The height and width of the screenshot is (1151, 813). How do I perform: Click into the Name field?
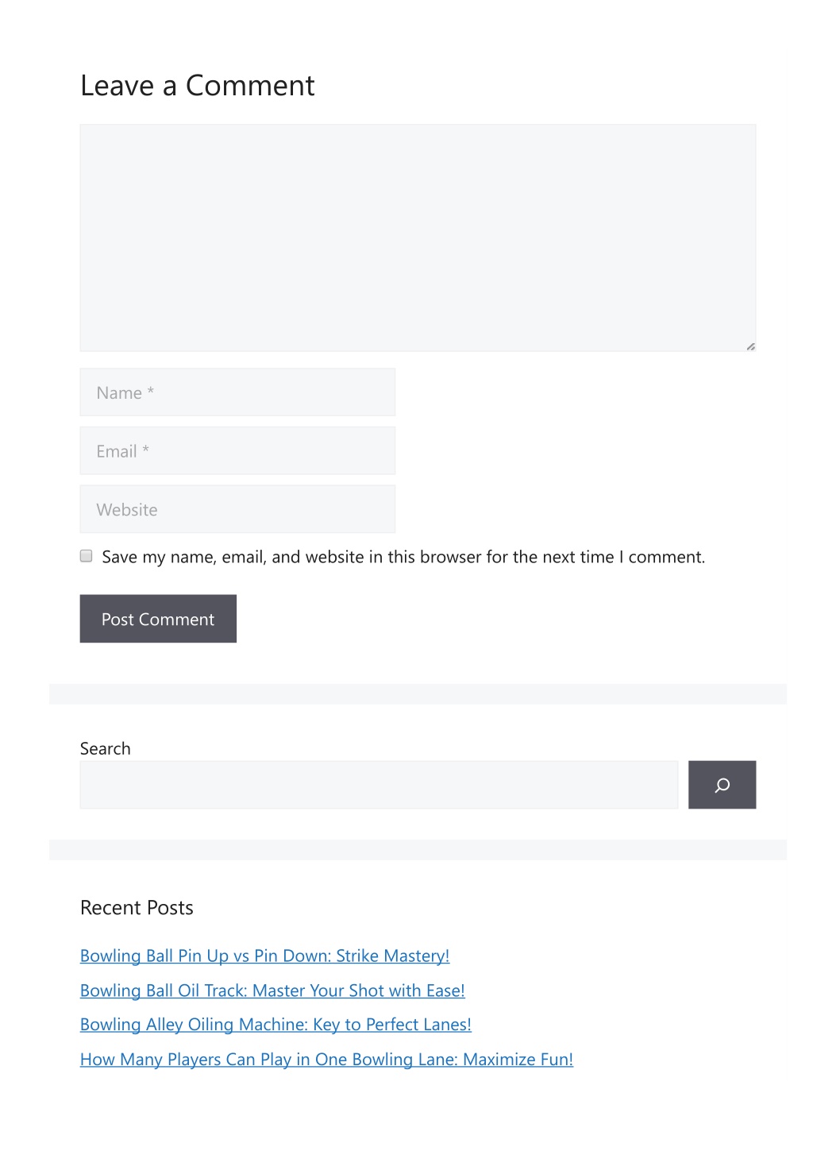[x=237, y=392]
